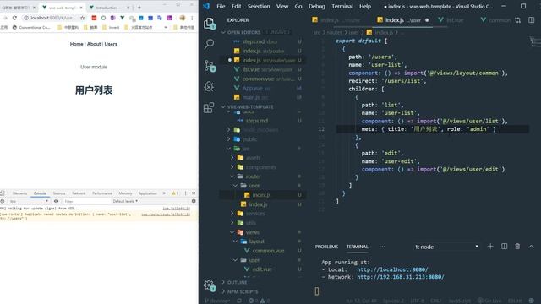Open edit.vue under the views user folder
541x304 pixels.
[x=261, y=269]
